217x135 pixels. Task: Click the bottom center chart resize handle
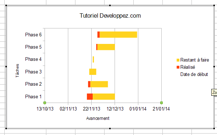pos(110,129)
